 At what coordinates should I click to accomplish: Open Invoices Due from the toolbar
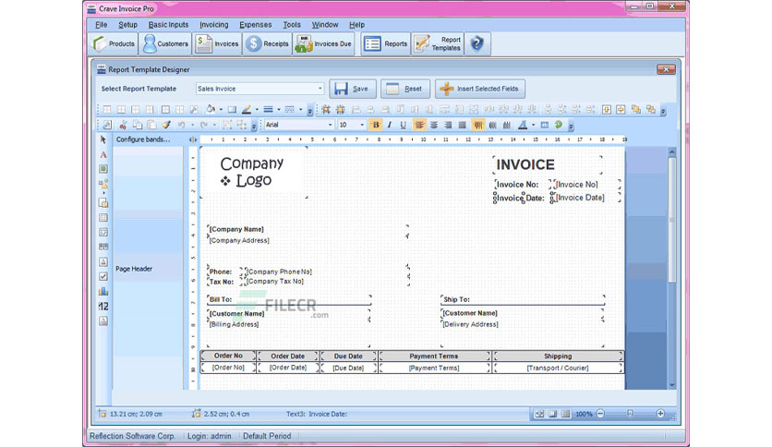(324, 43)
